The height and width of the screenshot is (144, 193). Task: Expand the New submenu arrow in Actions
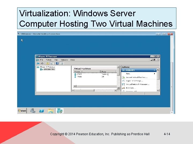point(154,74)
